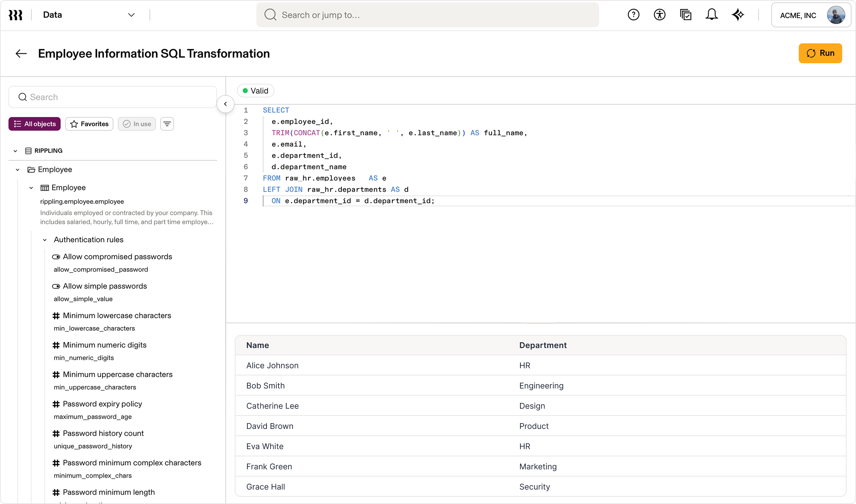Click the allow_simple_value field name
Image resolution: width=856 pixels, height=504 pixels.
pos(83,299)
